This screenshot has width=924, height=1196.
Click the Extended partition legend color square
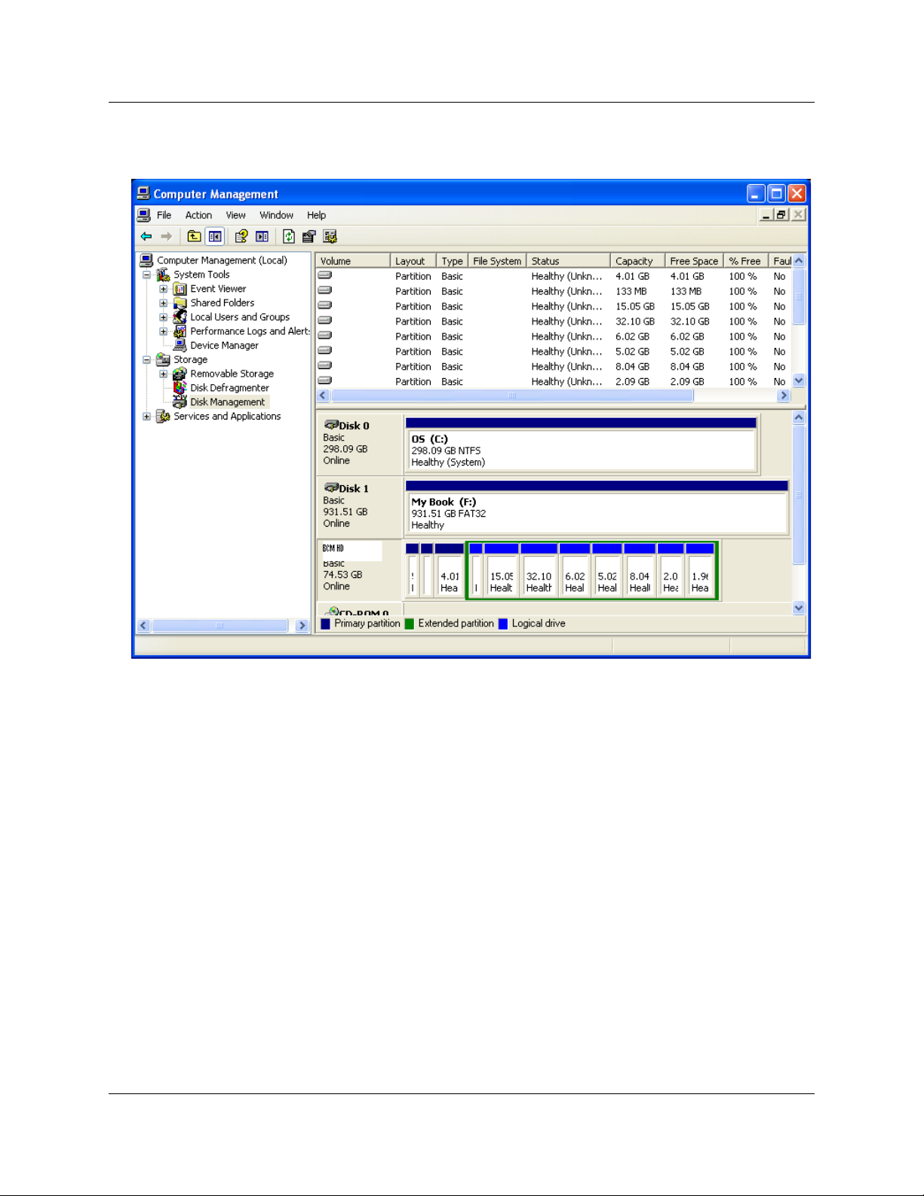(x=410, y=624)
